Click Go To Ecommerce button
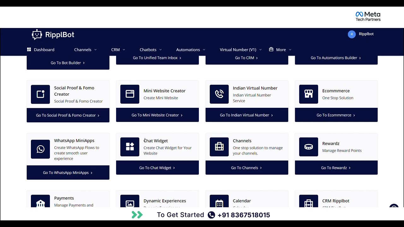The image size is (404, 227). 336,115
